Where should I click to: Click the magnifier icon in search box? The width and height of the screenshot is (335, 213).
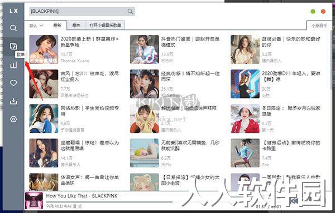(x=130, y=11)
